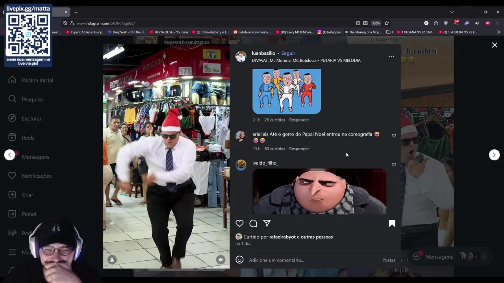Click the site padlock icon

point(72,23)
